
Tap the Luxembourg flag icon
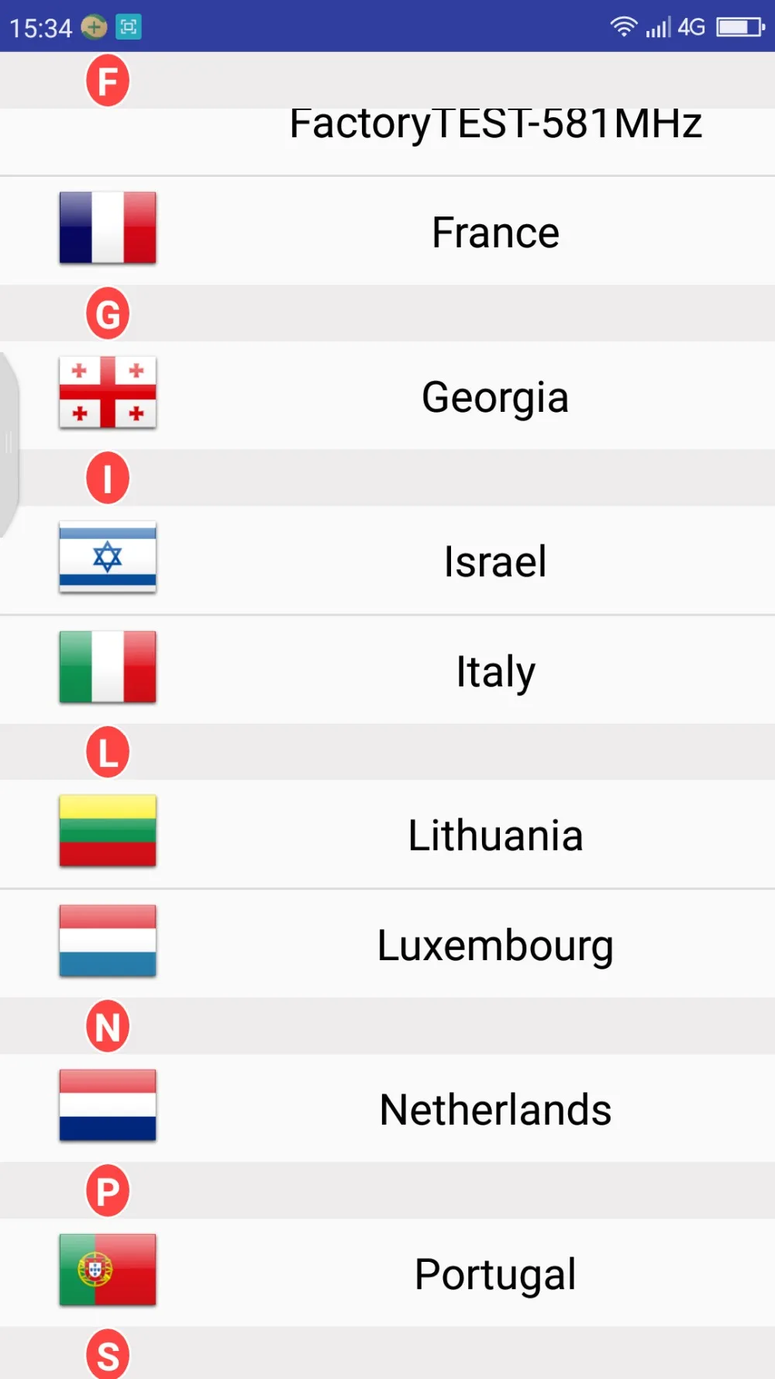pos(108,941)
